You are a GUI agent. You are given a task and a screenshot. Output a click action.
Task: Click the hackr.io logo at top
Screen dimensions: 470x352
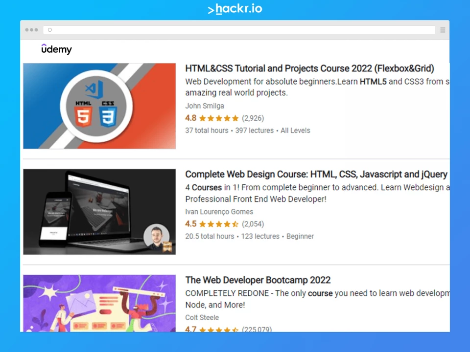[235, 9]
